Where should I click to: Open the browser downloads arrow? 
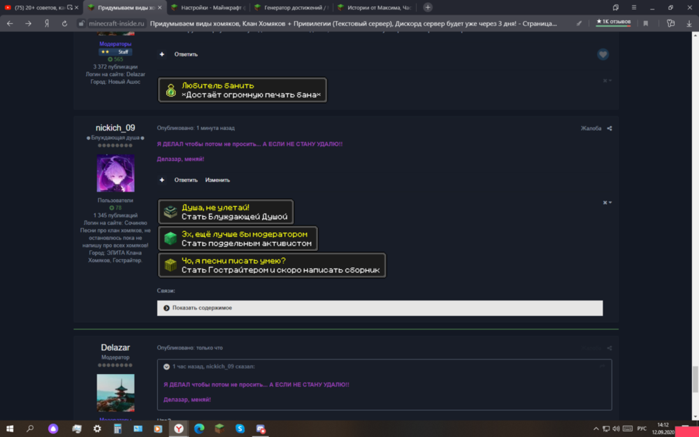[689, 24]
